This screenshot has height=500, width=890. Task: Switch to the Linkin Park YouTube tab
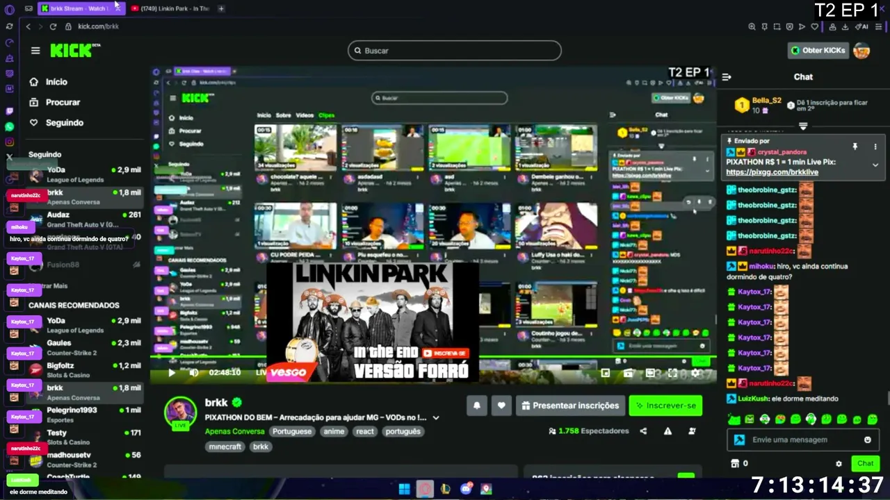pyautogui.click(x=171, y=8)
